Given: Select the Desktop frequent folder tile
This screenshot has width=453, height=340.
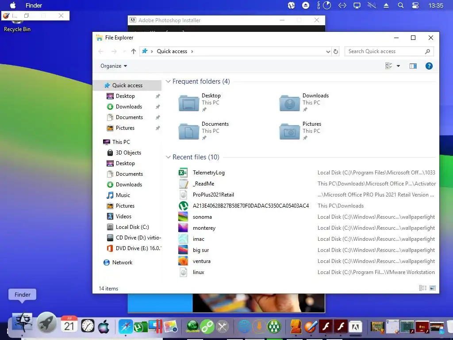Looking at the screenshot, I should point(200,102).
